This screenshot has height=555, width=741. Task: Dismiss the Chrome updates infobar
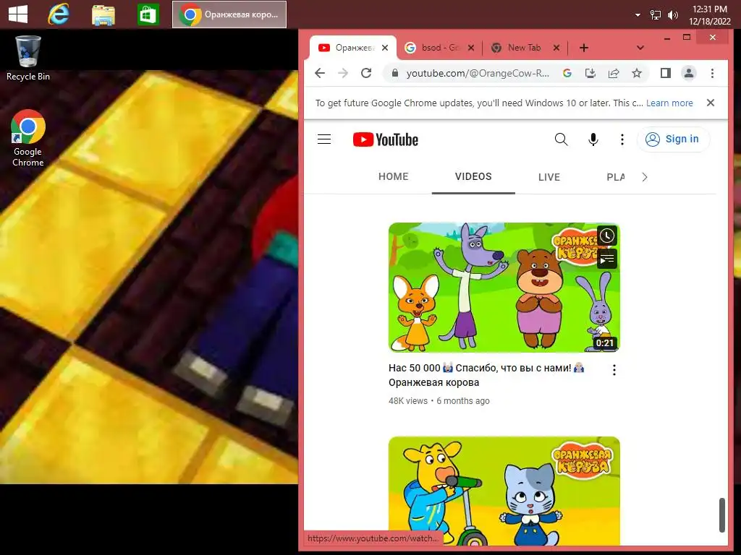711,103
